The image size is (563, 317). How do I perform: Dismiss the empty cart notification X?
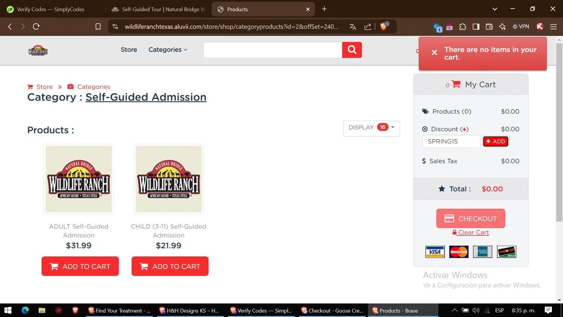tap(434, 53)
